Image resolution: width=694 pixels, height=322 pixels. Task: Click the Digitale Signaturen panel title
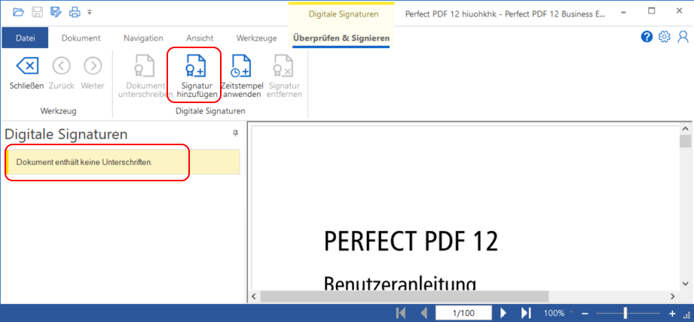tap(66, 134)
